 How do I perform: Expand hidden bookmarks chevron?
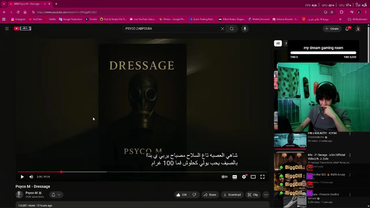click(x=340, y=19)
